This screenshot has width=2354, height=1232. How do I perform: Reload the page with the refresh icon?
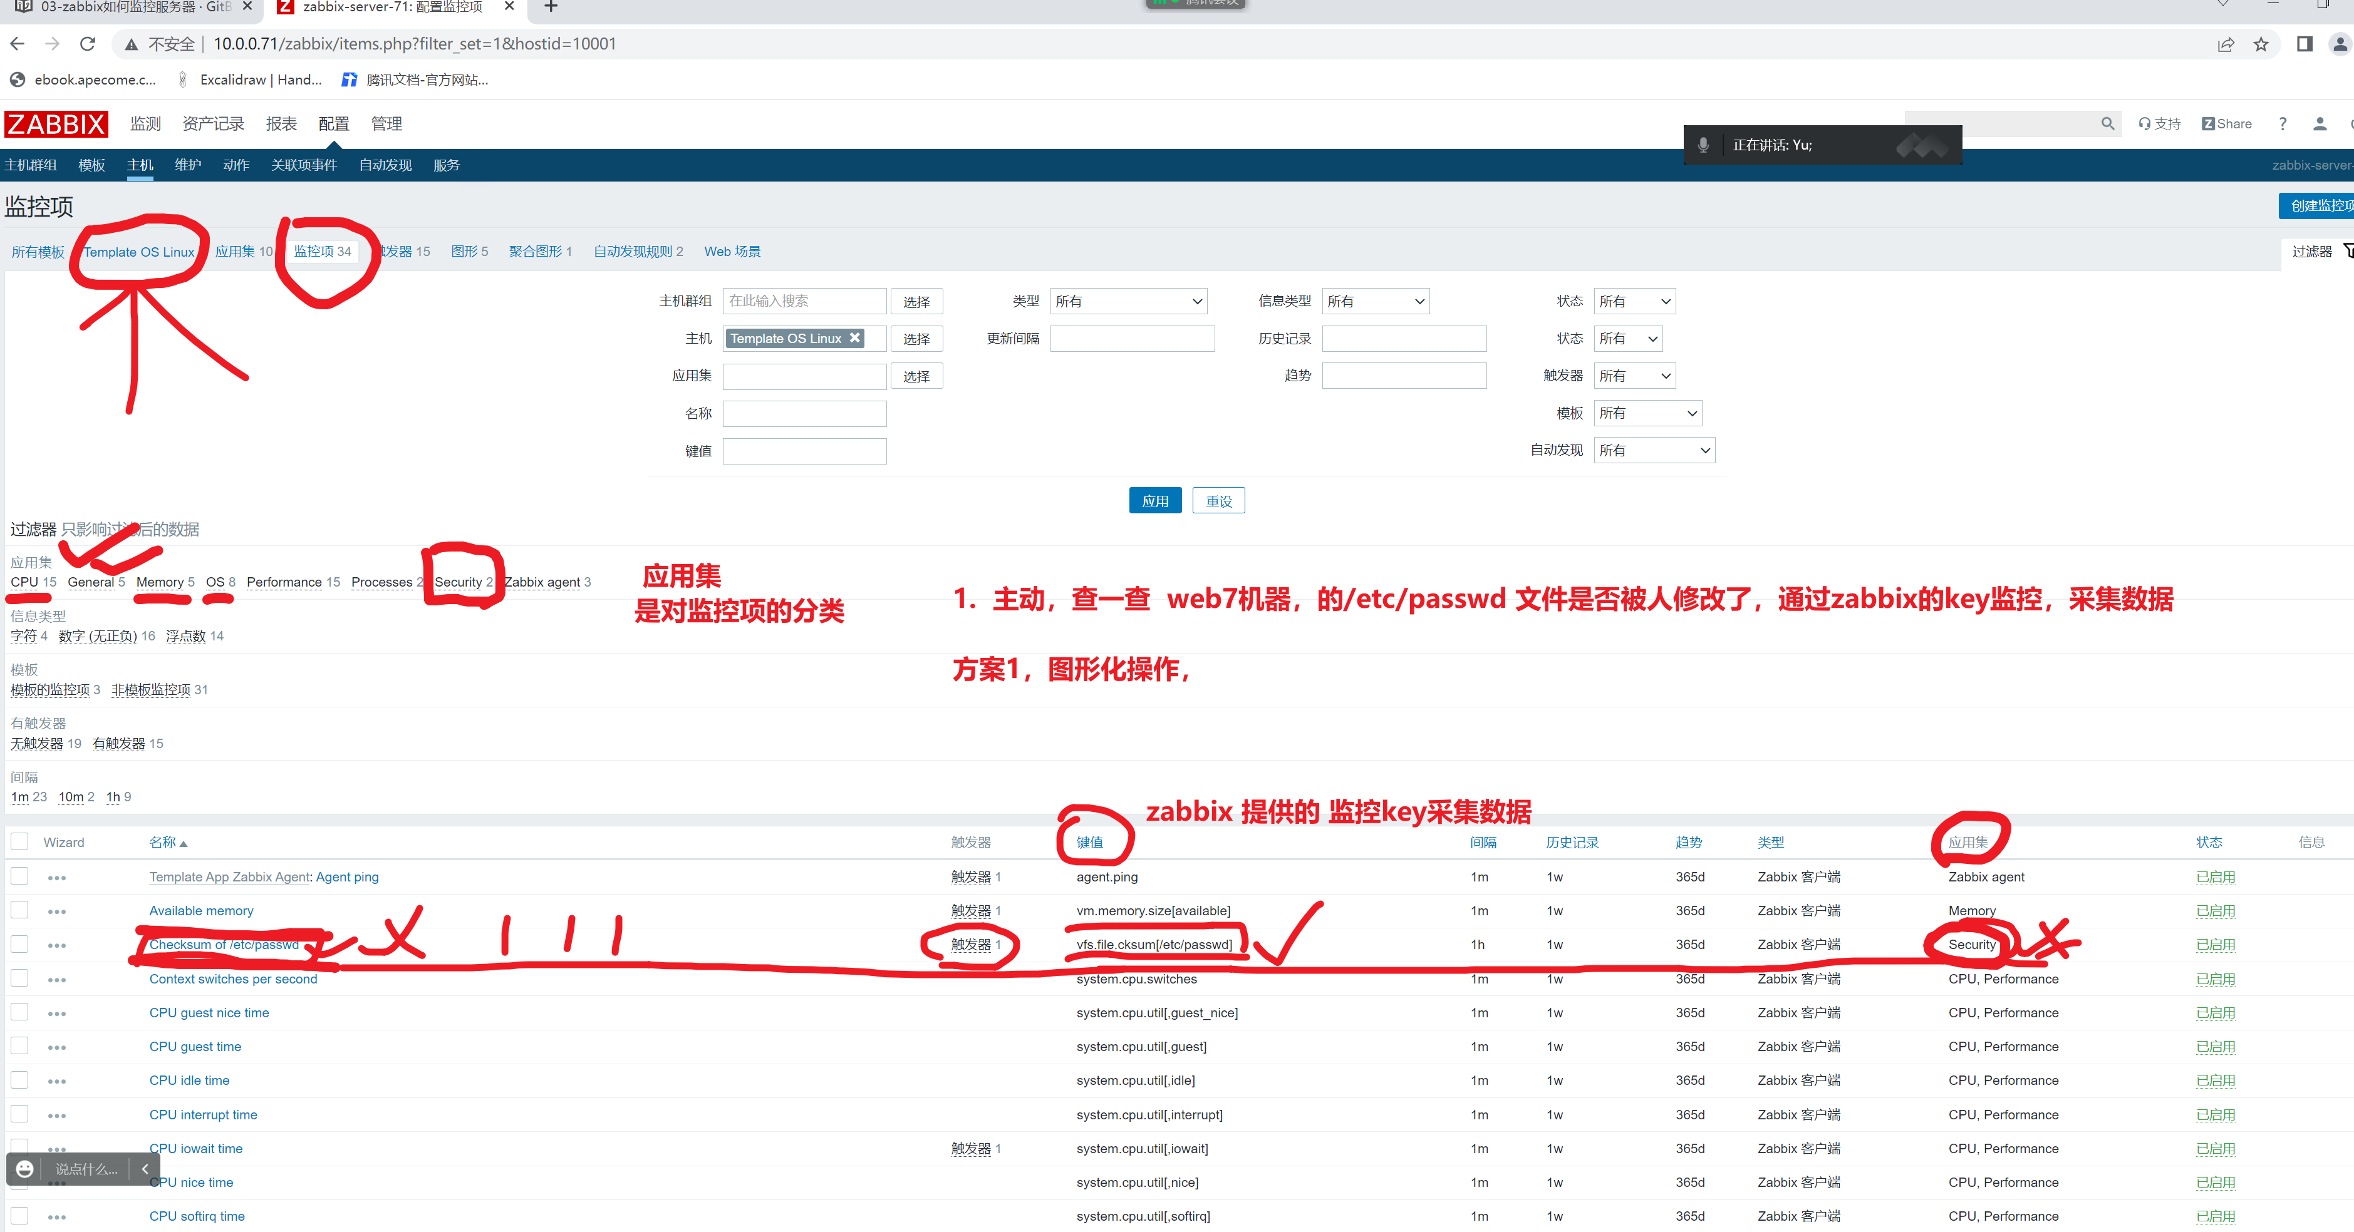[x=88, y=44]
